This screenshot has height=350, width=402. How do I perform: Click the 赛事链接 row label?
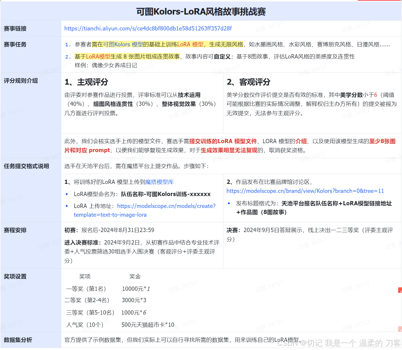(15, 29)
